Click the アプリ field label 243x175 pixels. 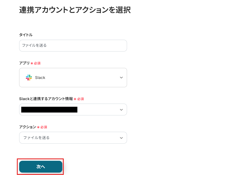pos(24,63)
